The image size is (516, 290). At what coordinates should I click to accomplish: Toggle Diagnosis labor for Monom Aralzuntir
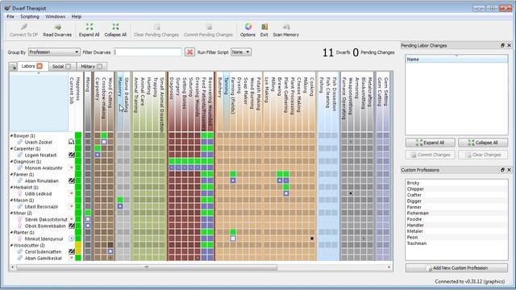tap(172, 168)
